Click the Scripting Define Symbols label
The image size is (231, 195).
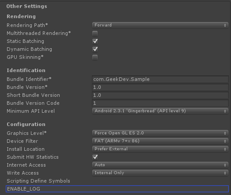[38, 181]
